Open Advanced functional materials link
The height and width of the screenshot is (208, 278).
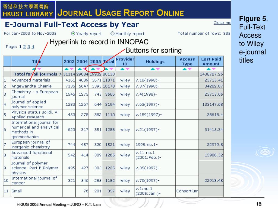[32, 155]
